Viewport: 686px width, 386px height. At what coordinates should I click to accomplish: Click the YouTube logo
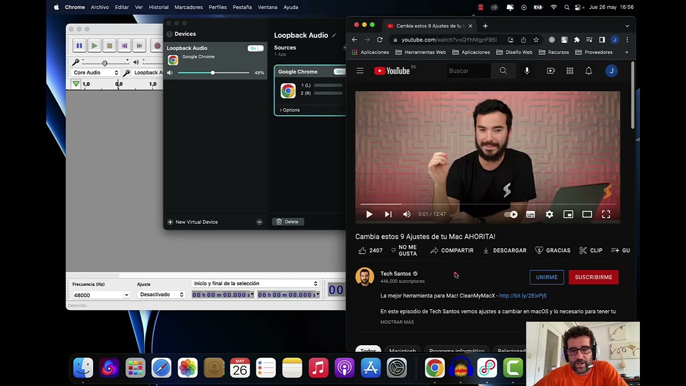[392, 71]
